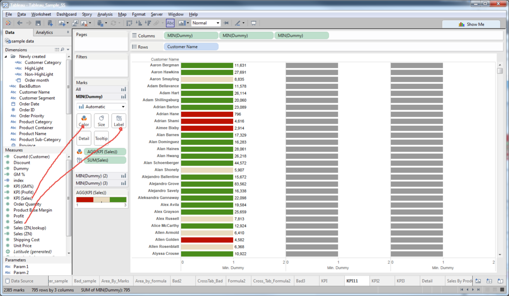The image size is (509, 296).
Task: Click the Save disk icon in toolbar
Action: tap(38, 23)
